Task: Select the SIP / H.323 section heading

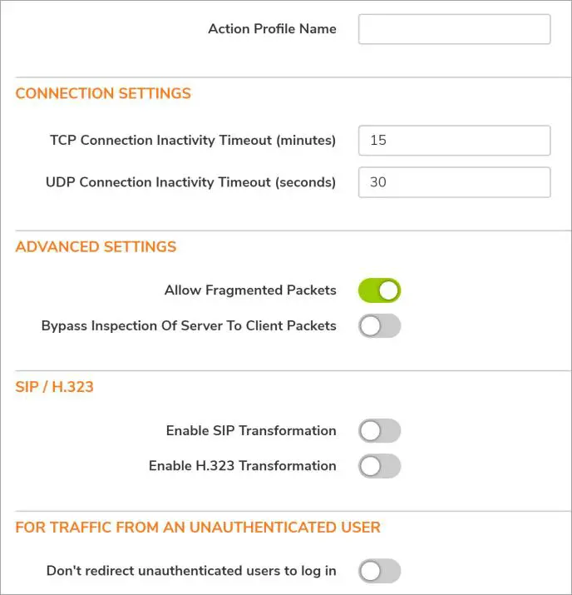Action: (x=54, y=387)
